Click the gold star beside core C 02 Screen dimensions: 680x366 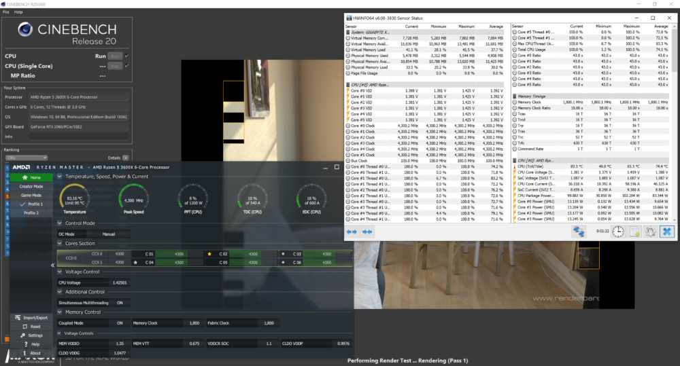[x=209, y=254]
